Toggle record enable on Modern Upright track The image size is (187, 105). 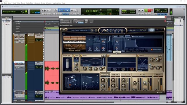15,64
